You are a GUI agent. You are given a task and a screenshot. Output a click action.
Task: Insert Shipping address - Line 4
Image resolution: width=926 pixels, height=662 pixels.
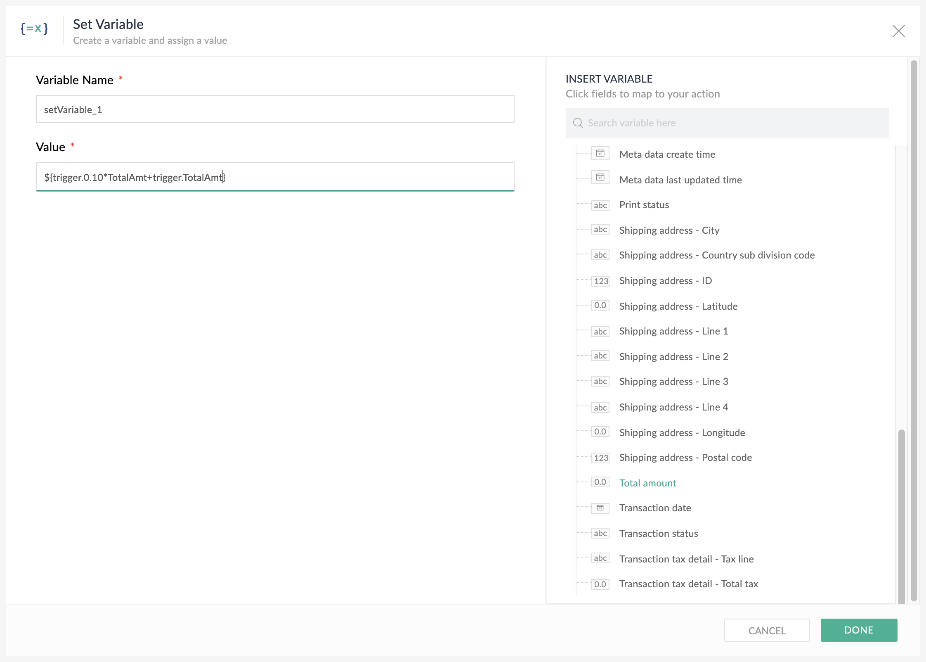pyautogui.click(x=673, y=407)
